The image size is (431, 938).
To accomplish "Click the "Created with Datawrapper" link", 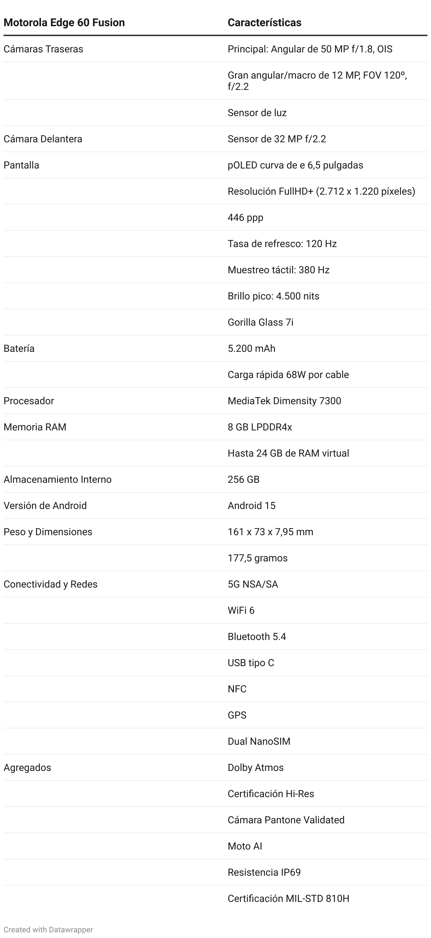I will click(48, 929).
